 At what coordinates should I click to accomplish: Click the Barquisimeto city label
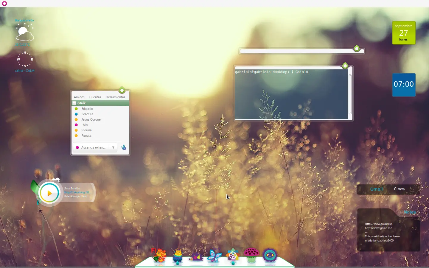click(x=24, y=21)
